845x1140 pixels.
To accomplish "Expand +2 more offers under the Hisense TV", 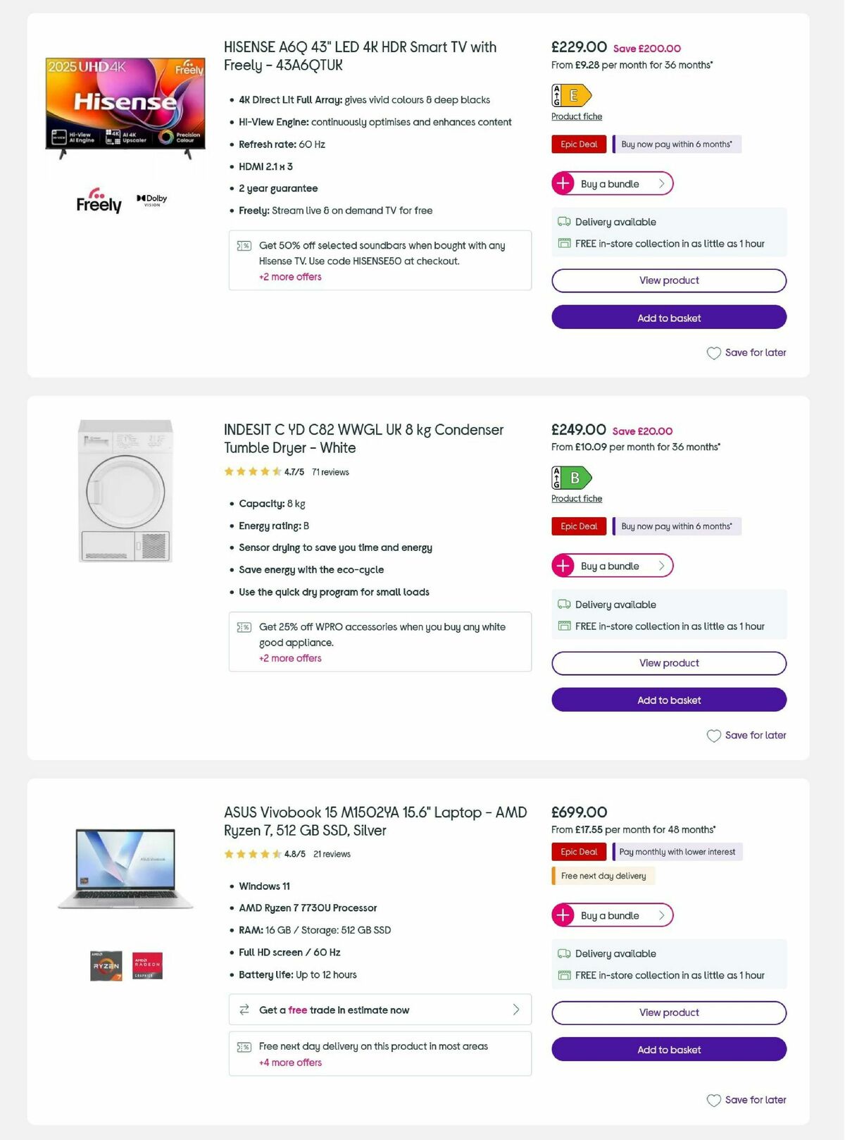I will coord(289,276).
